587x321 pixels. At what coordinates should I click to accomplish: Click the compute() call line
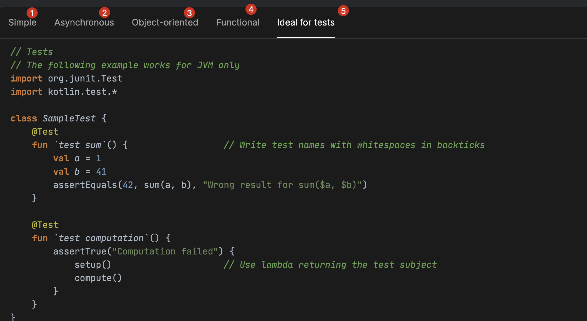[98, 278]
